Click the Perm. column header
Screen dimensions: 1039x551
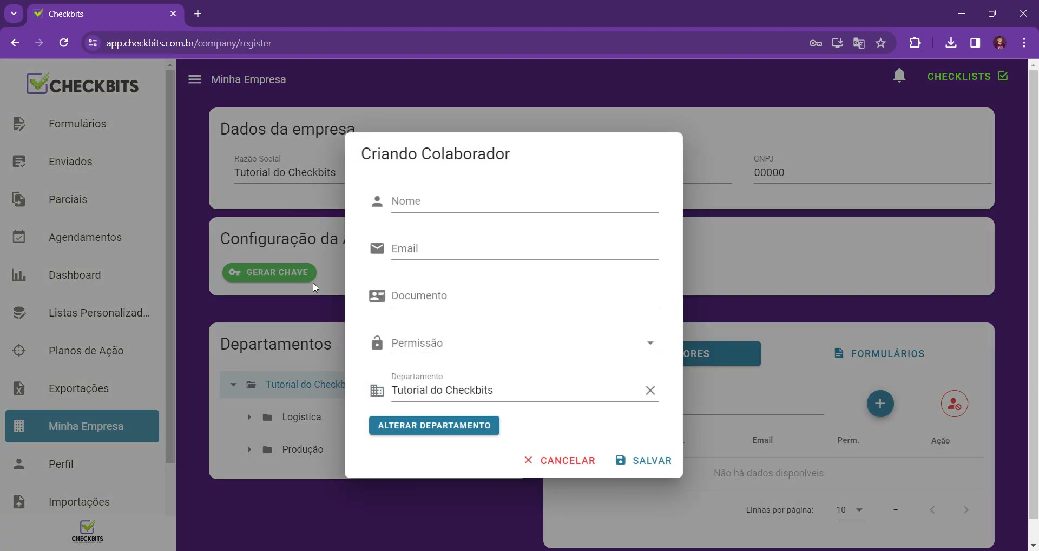point(848,440)
